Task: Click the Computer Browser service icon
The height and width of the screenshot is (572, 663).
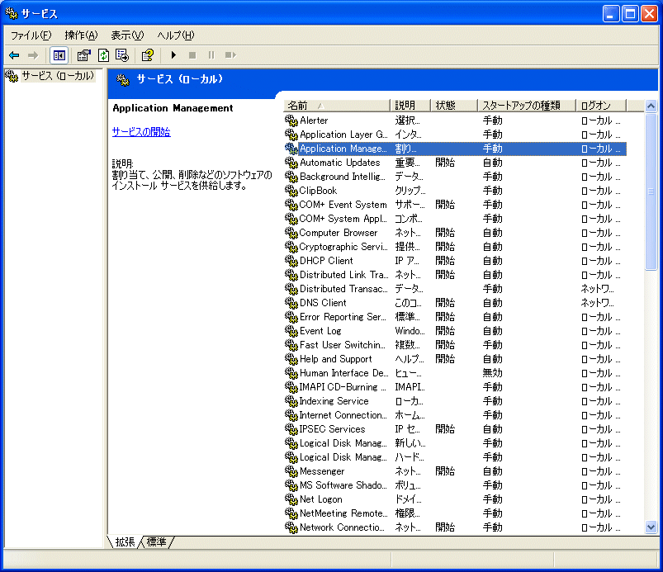Action: coord(291,233)
